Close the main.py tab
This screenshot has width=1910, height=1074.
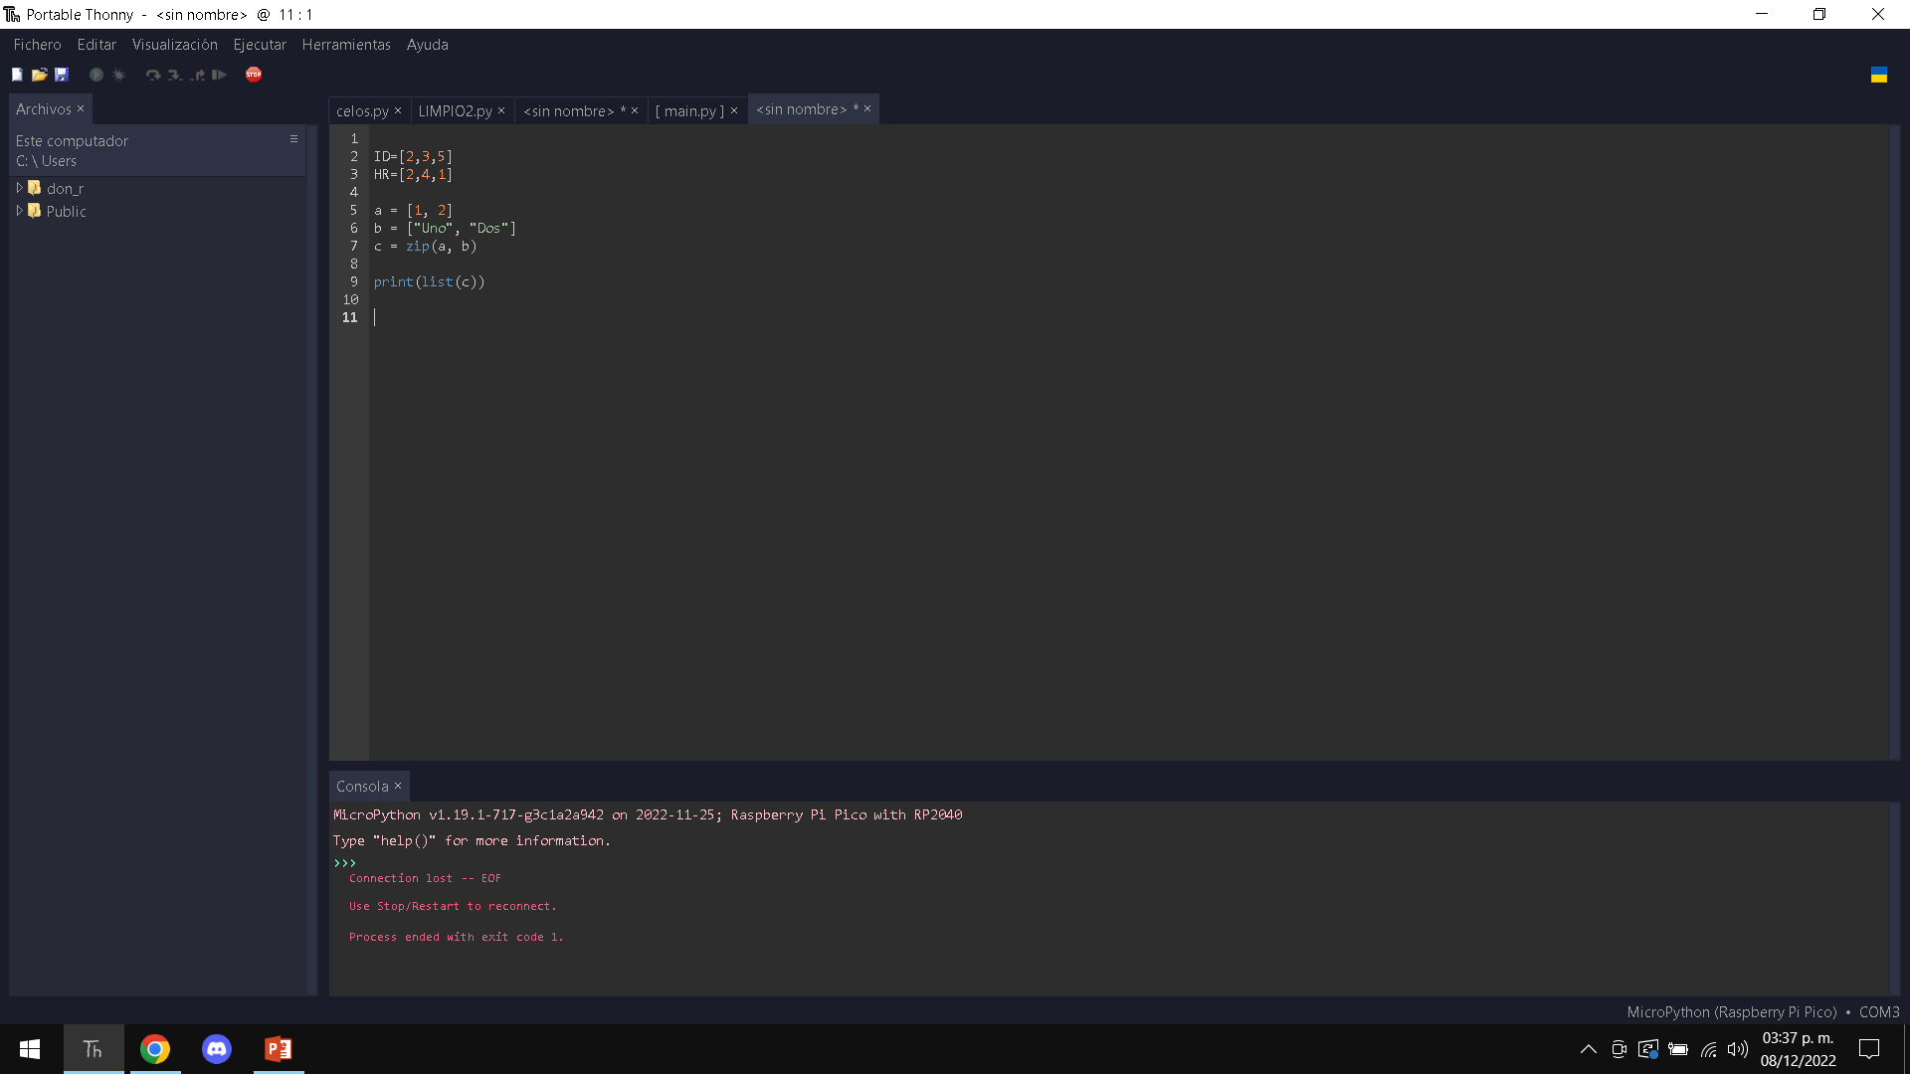pyautogui.click(x=734, y=110)
